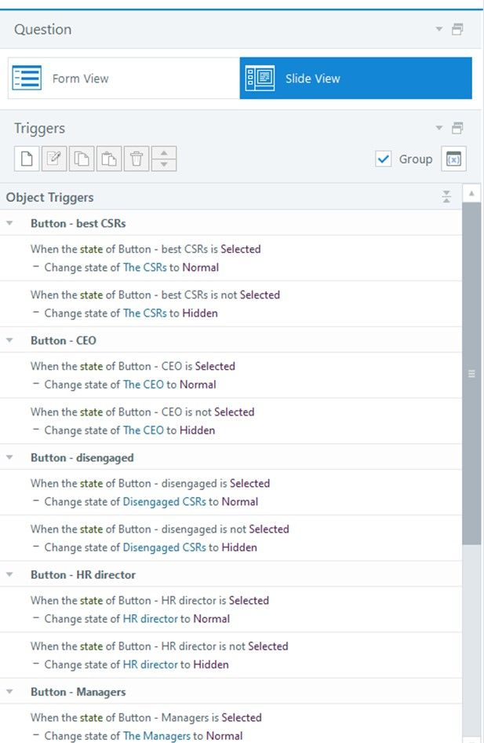This screenshot has width=484, height=743.
Task: Undock the Triggers panel
Action: point(458,128)
